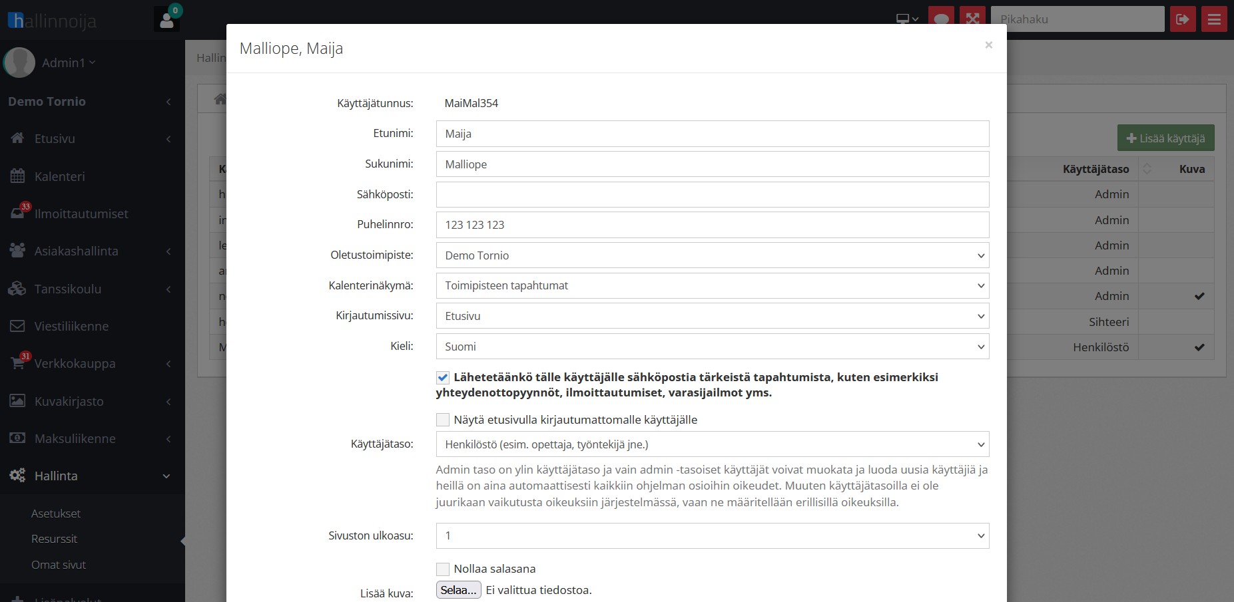This screenshot has height=602, width=1234.
Task: Uncheck the email notifications checkbox
Action: 443,378
